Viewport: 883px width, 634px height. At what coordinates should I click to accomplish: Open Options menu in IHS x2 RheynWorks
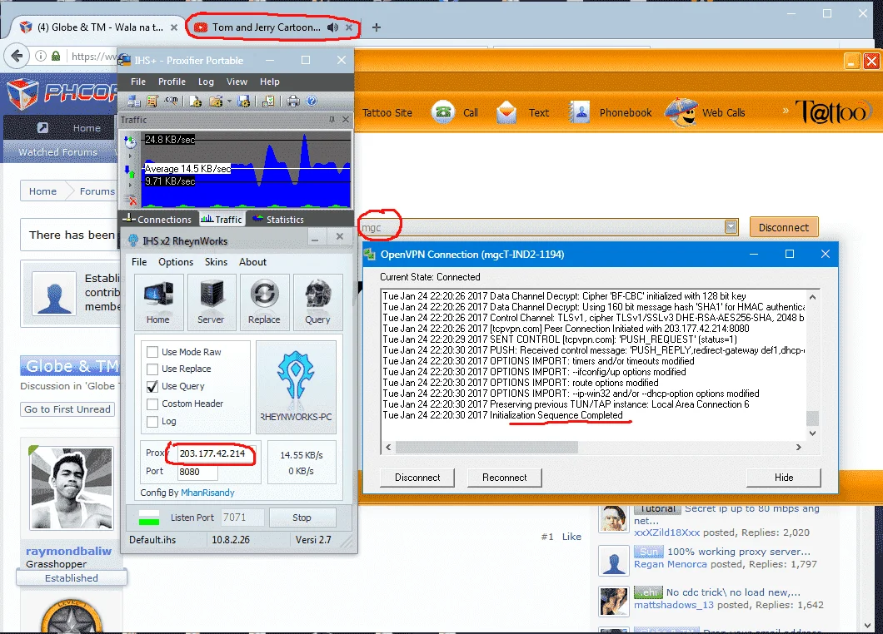tap(176, 262)
